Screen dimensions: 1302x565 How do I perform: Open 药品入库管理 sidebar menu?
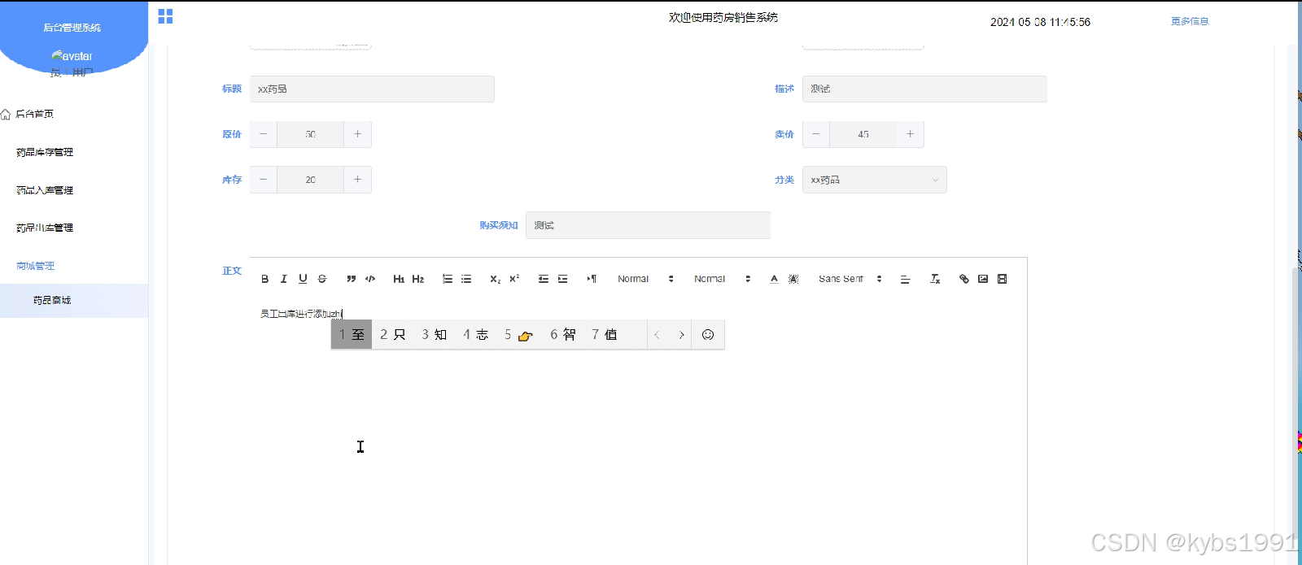click(45, 190)
